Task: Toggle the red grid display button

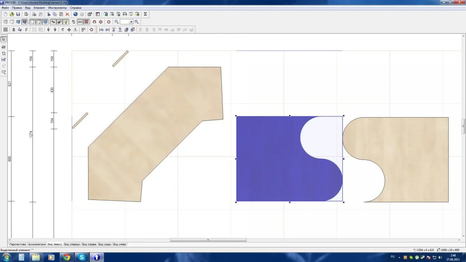Action: click(x=86, y=22)
